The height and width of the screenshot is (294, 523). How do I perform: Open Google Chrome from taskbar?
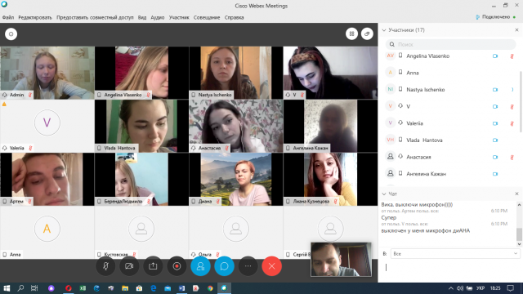[210, 288]
